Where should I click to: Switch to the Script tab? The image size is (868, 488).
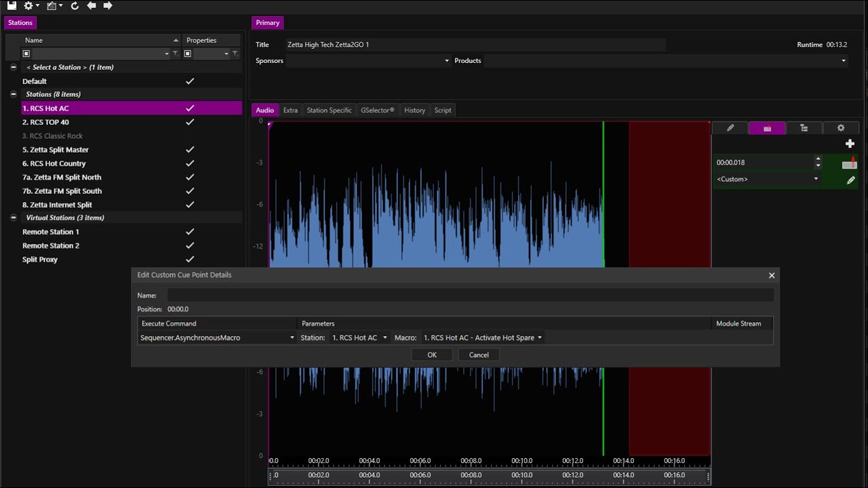tap(443, 110)
